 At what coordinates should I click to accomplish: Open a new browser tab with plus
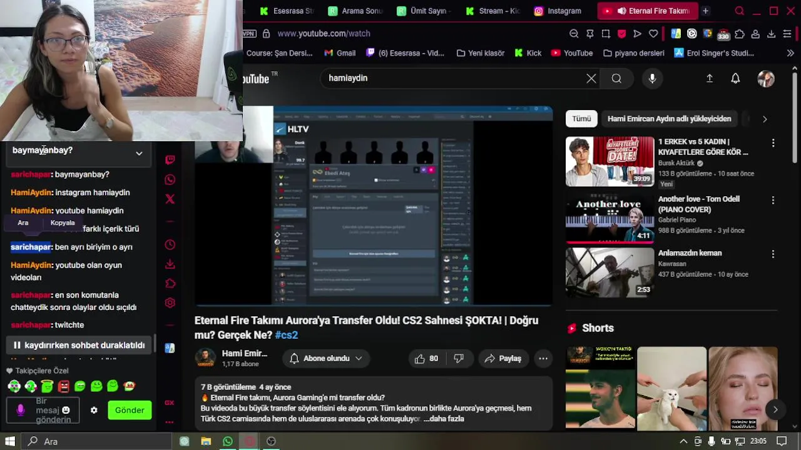[705, 11]
